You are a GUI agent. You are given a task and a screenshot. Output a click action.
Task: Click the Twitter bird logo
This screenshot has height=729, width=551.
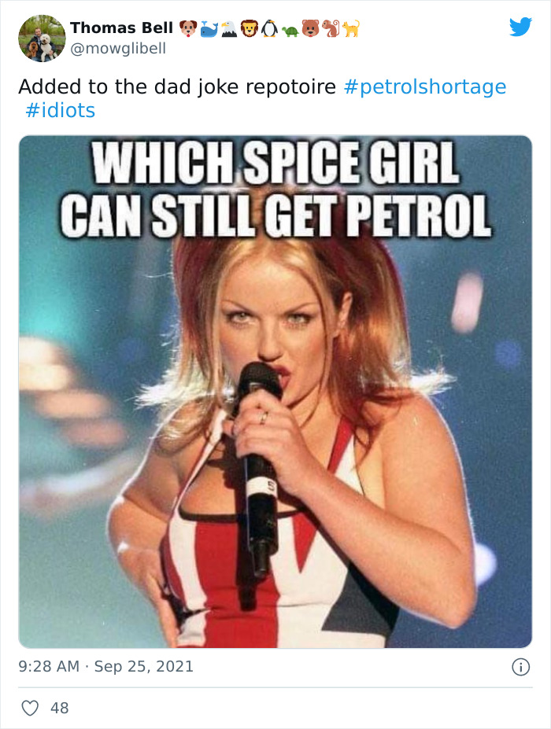[520, 27]
